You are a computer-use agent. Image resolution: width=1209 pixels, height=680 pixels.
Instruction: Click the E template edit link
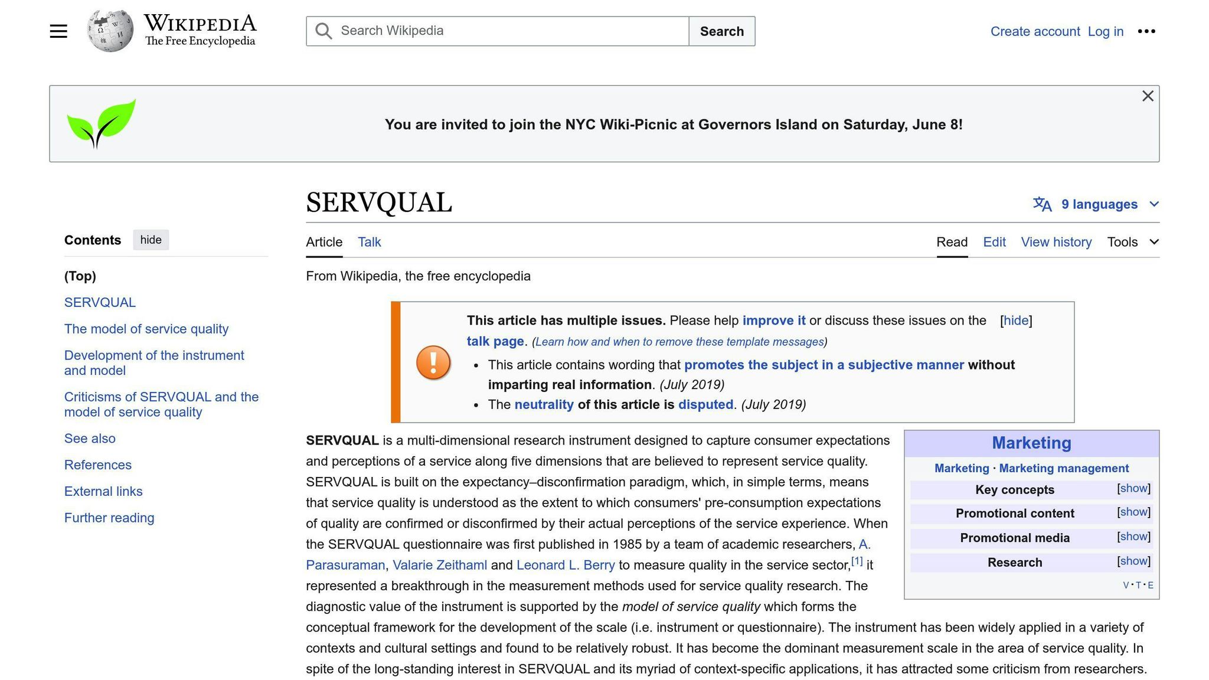1151,585
